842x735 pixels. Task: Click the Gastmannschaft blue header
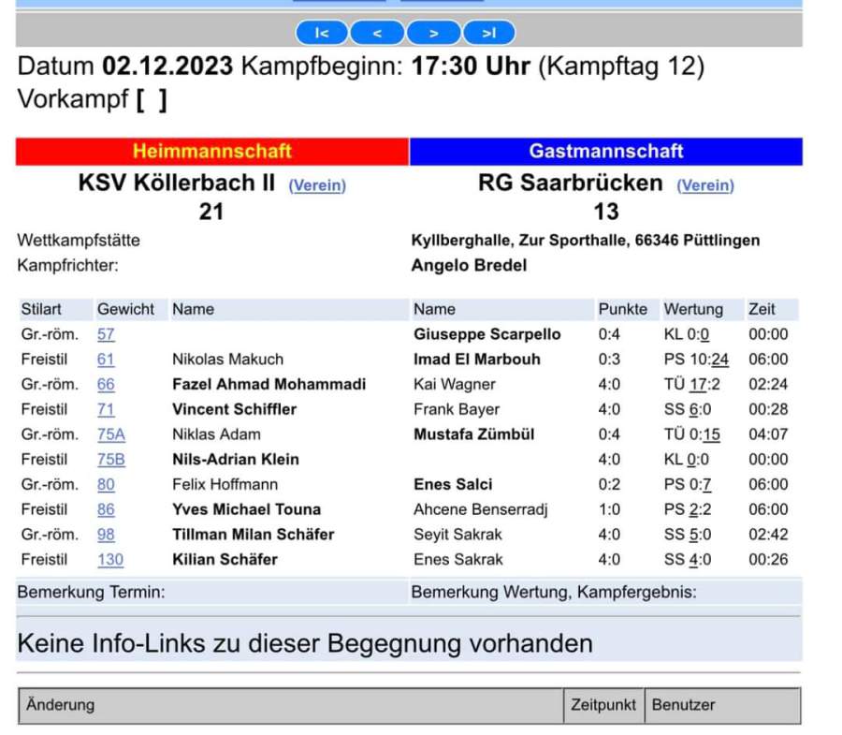click(x=606, y=152)
